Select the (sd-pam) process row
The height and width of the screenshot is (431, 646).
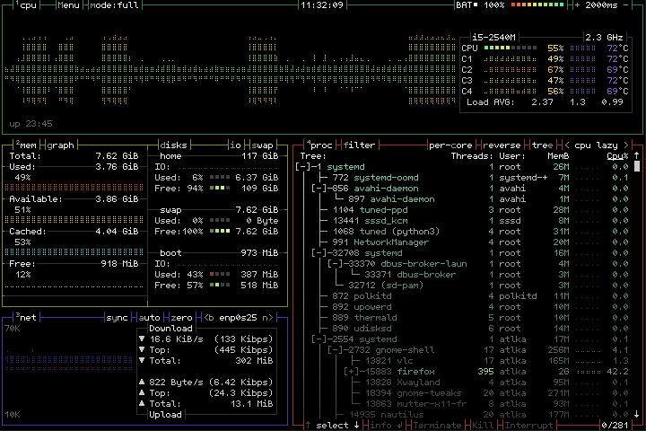pyautogui.click(x=462, y=285)
